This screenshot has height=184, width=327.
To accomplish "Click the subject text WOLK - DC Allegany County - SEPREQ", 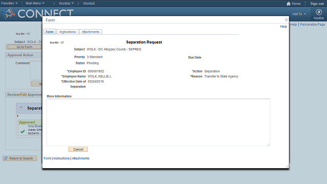I will click(114, 50).
